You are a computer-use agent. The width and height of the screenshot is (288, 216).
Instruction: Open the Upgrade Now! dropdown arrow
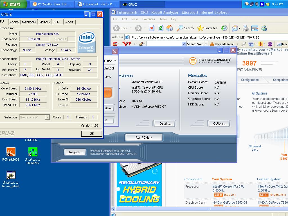(237, 44)
